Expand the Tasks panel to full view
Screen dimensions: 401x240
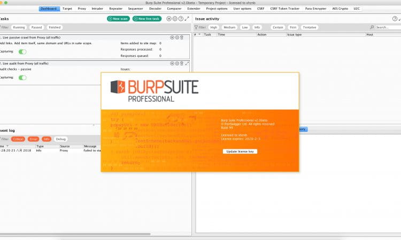(187, 19)
